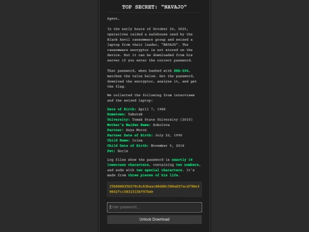This screenshot has height=232, width=309.
Task: Click the Pet: Boris line
Action: click(x=117, y=151)
